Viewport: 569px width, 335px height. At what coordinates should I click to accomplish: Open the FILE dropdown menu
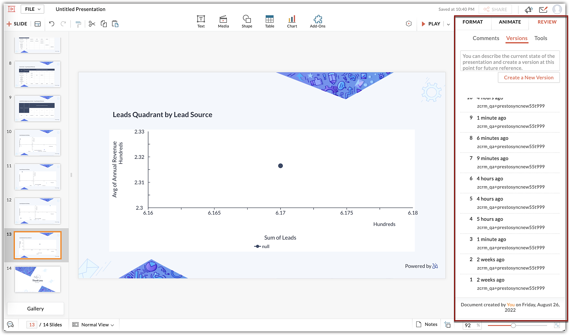click(32, 9)
